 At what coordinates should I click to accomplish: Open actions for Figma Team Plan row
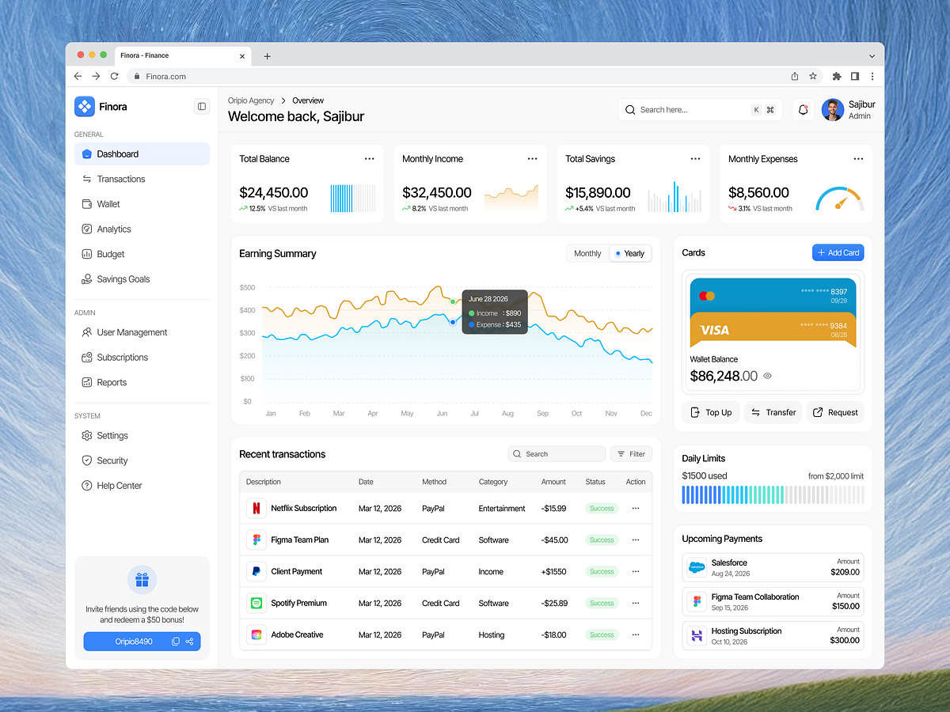[636, 540]
